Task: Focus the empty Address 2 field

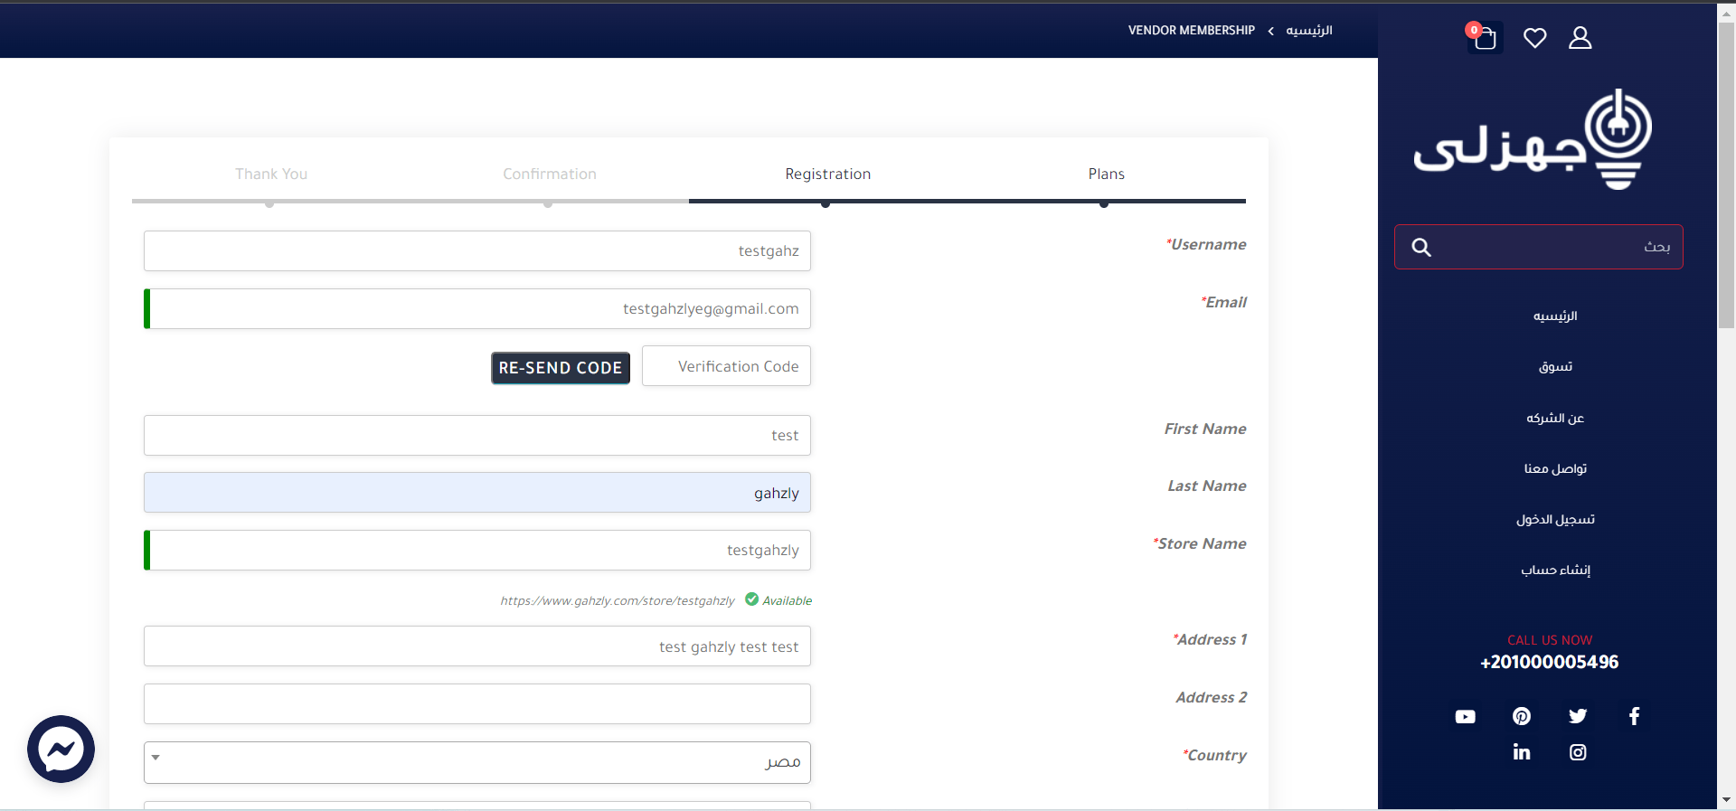Action: coord(476,703)
